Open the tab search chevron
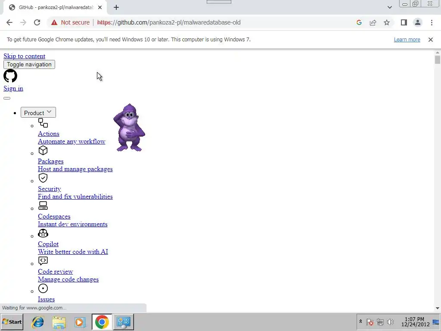Screen dimensions: 441x331 pos(389,7)
